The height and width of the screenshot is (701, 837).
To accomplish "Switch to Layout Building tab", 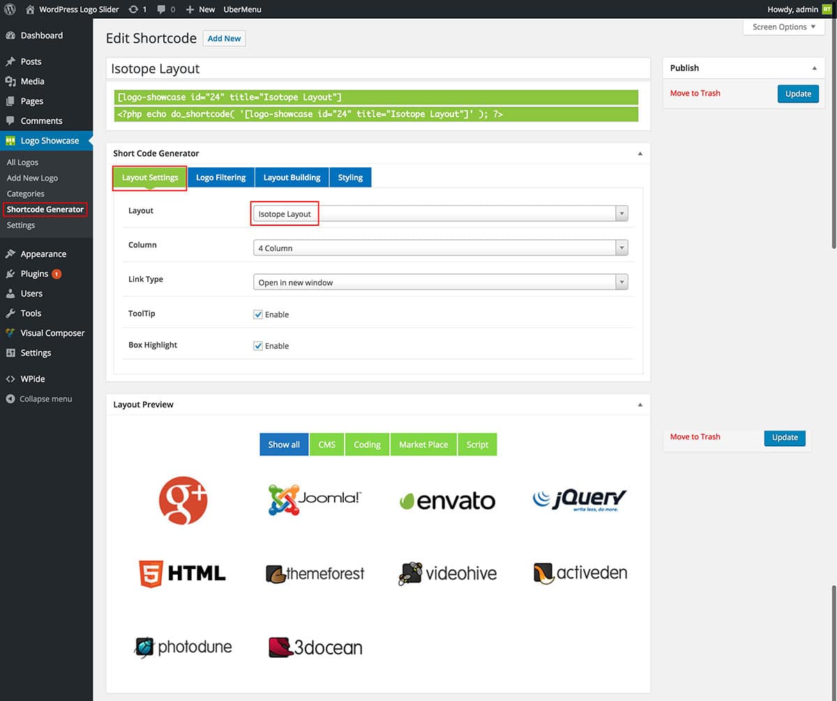I will tap(292, 178).
